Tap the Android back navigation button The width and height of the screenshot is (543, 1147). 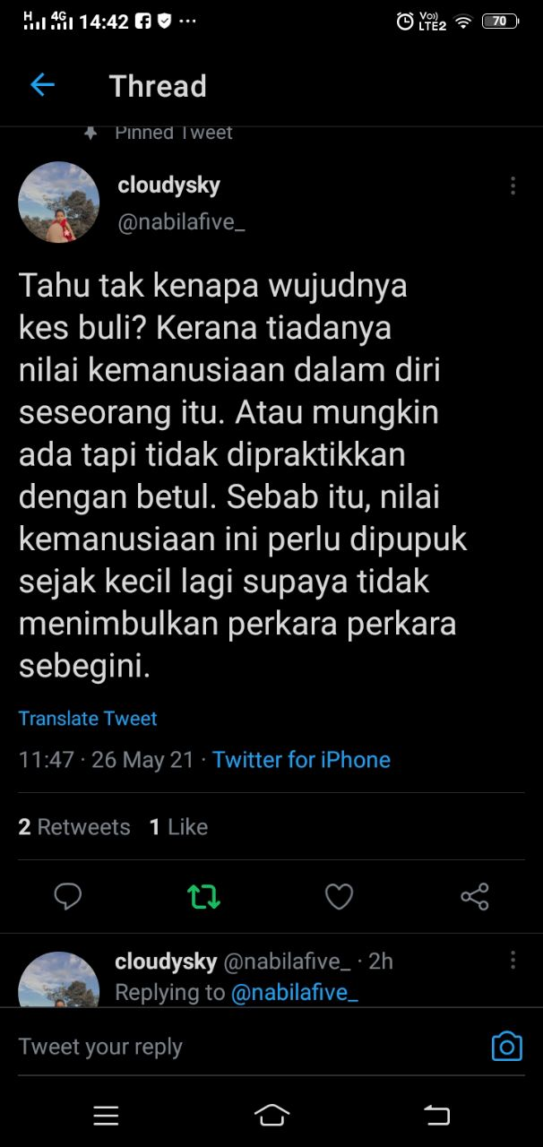436,1115
